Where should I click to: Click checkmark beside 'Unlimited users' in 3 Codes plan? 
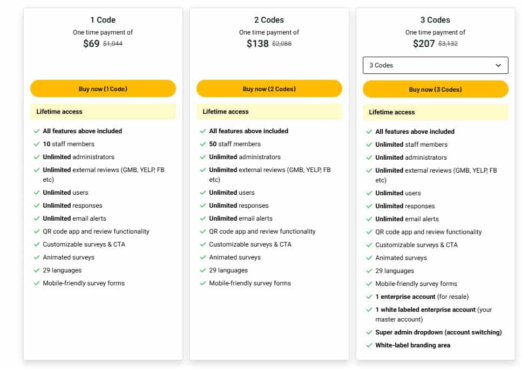tap(369, 193)
